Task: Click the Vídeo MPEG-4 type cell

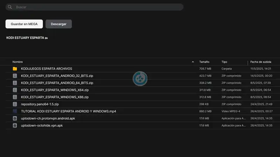Action: (231, 111)
